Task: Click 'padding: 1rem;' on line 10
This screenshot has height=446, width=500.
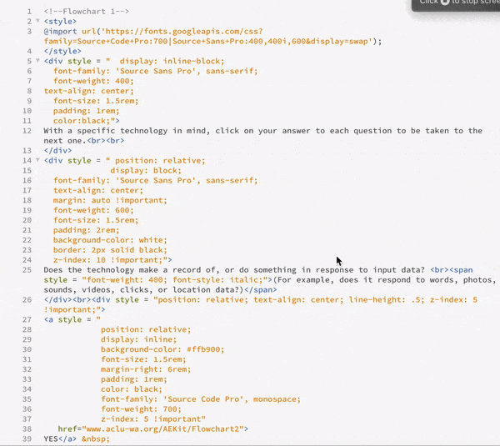Action: pos(87,111)
